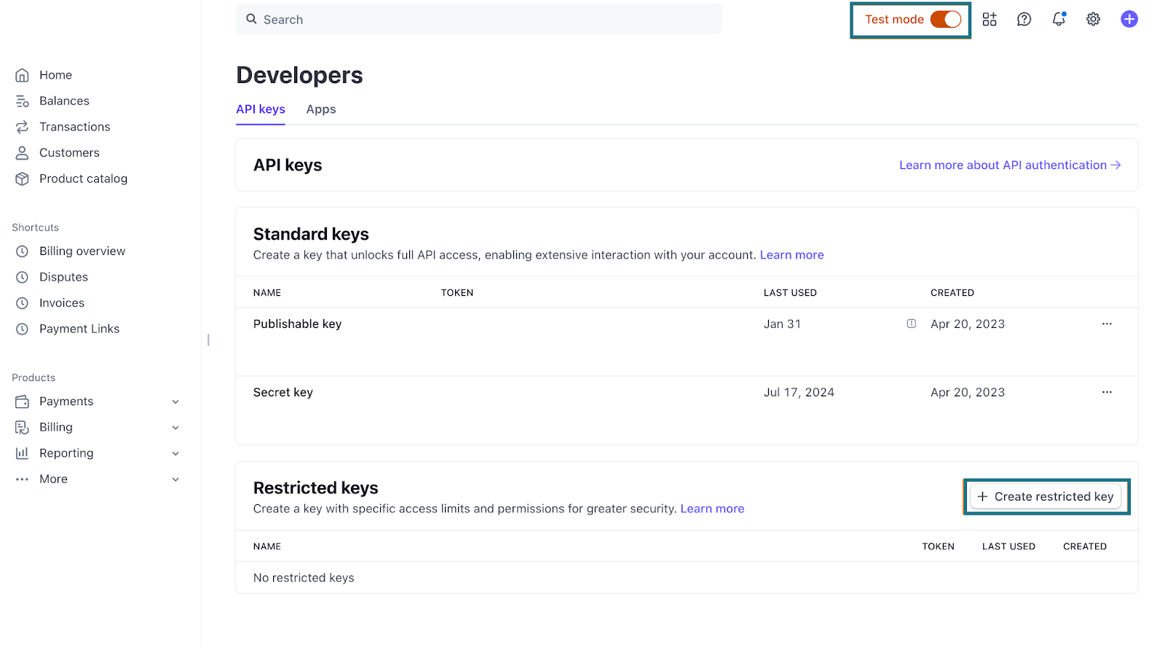
Task: Click the Customers person icon
Action: [x=23, y=153]
